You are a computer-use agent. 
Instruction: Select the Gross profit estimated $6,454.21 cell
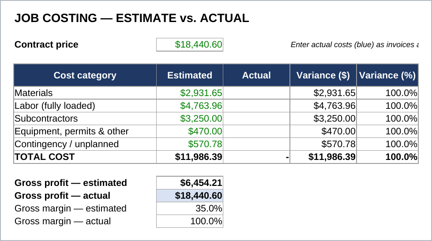190,183
